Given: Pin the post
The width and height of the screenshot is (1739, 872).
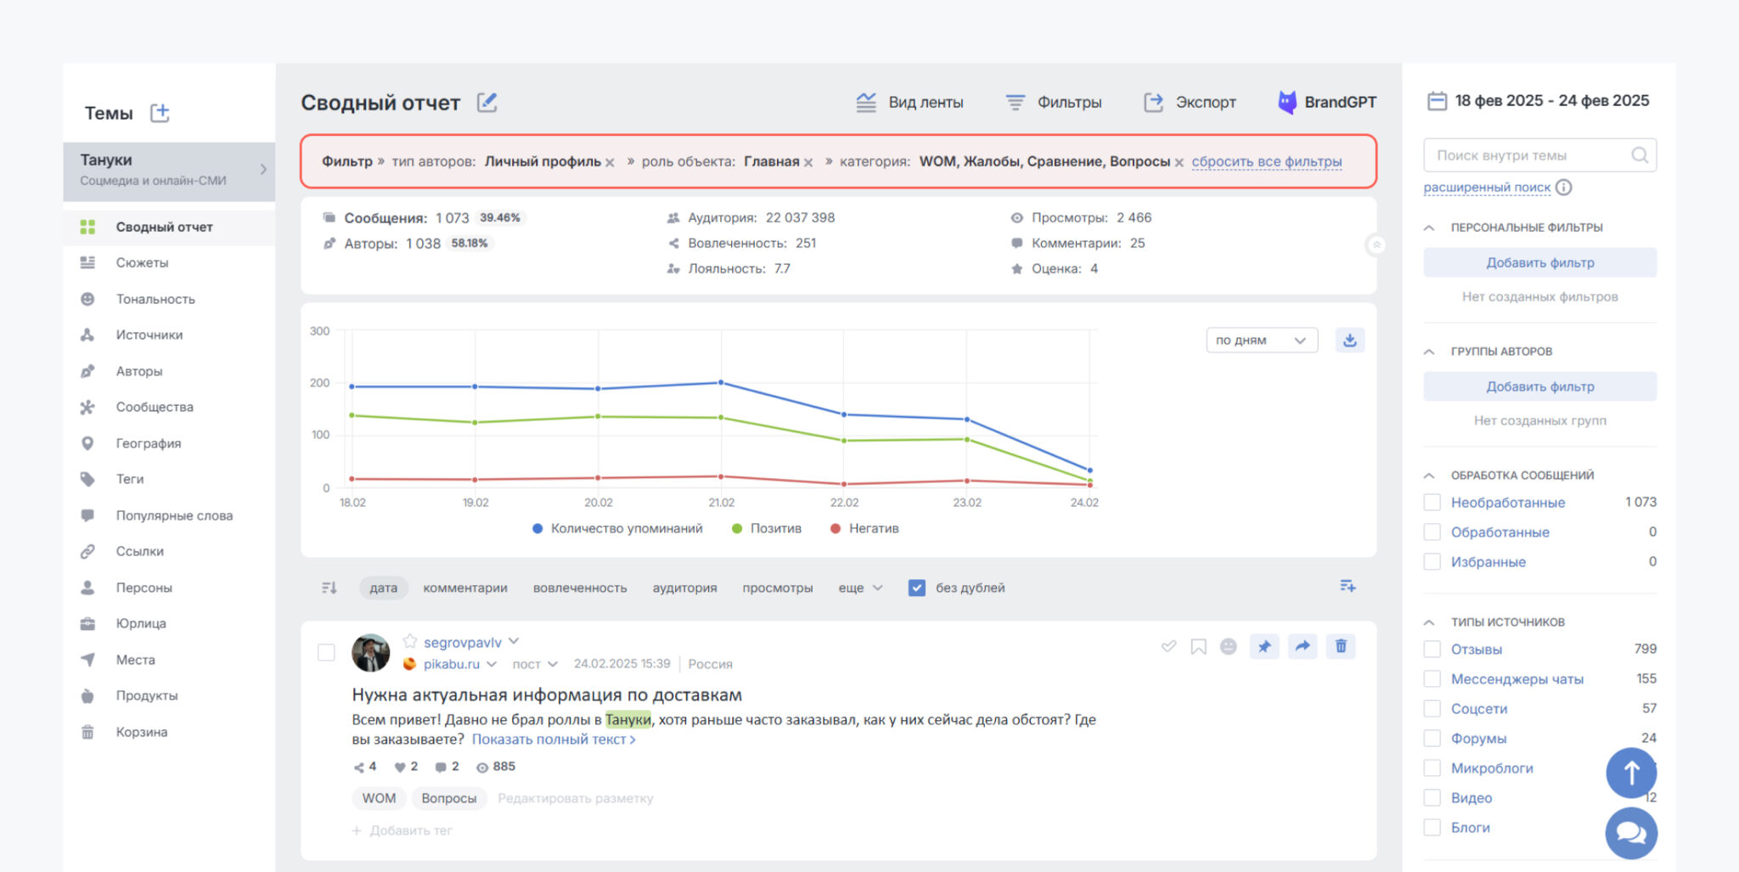Looking at the screenshot, I should click(x=1264, y=647).
